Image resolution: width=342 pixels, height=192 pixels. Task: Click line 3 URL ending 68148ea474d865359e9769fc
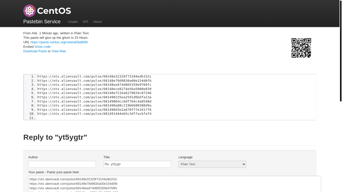(x=94, y=85)
